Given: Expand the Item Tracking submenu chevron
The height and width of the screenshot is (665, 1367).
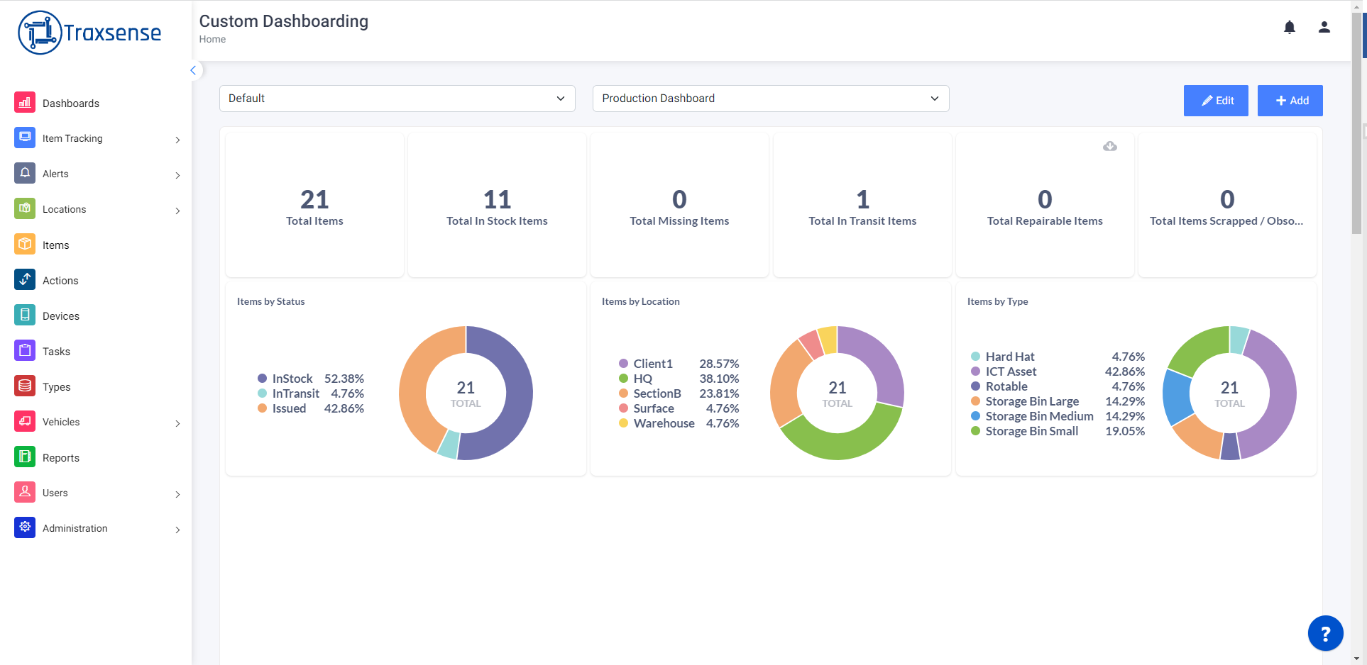Looking at the screenshot, I should [177, 140].
